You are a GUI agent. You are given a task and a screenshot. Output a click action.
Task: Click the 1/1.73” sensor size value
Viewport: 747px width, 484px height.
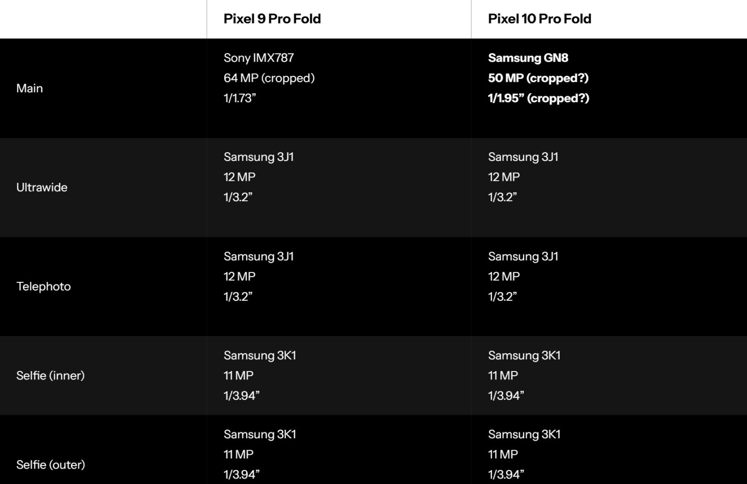point(240,98)
